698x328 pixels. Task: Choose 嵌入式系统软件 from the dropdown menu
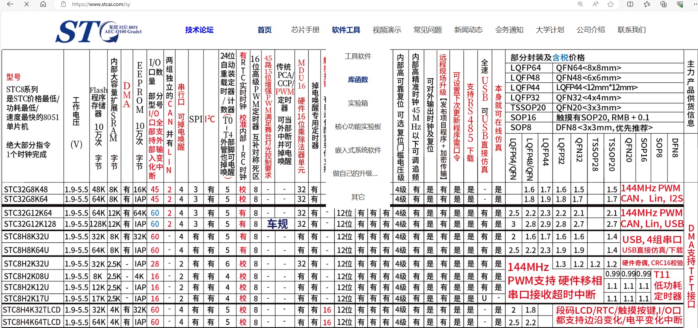coord(358,150)
